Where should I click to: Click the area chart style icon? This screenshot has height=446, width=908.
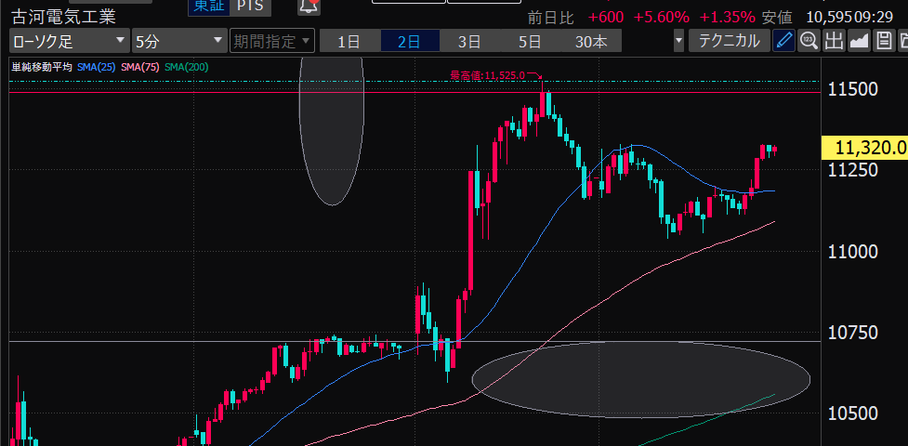(x=859, y=41)
